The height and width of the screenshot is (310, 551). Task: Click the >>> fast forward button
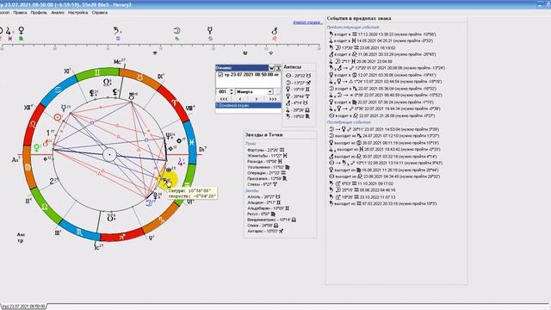pyautogui.click(x=273, y=99)
